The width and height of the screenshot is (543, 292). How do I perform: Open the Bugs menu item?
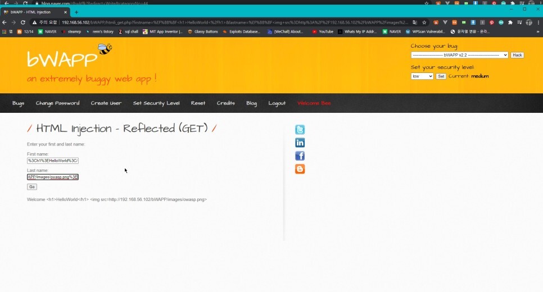click(19, 103)
